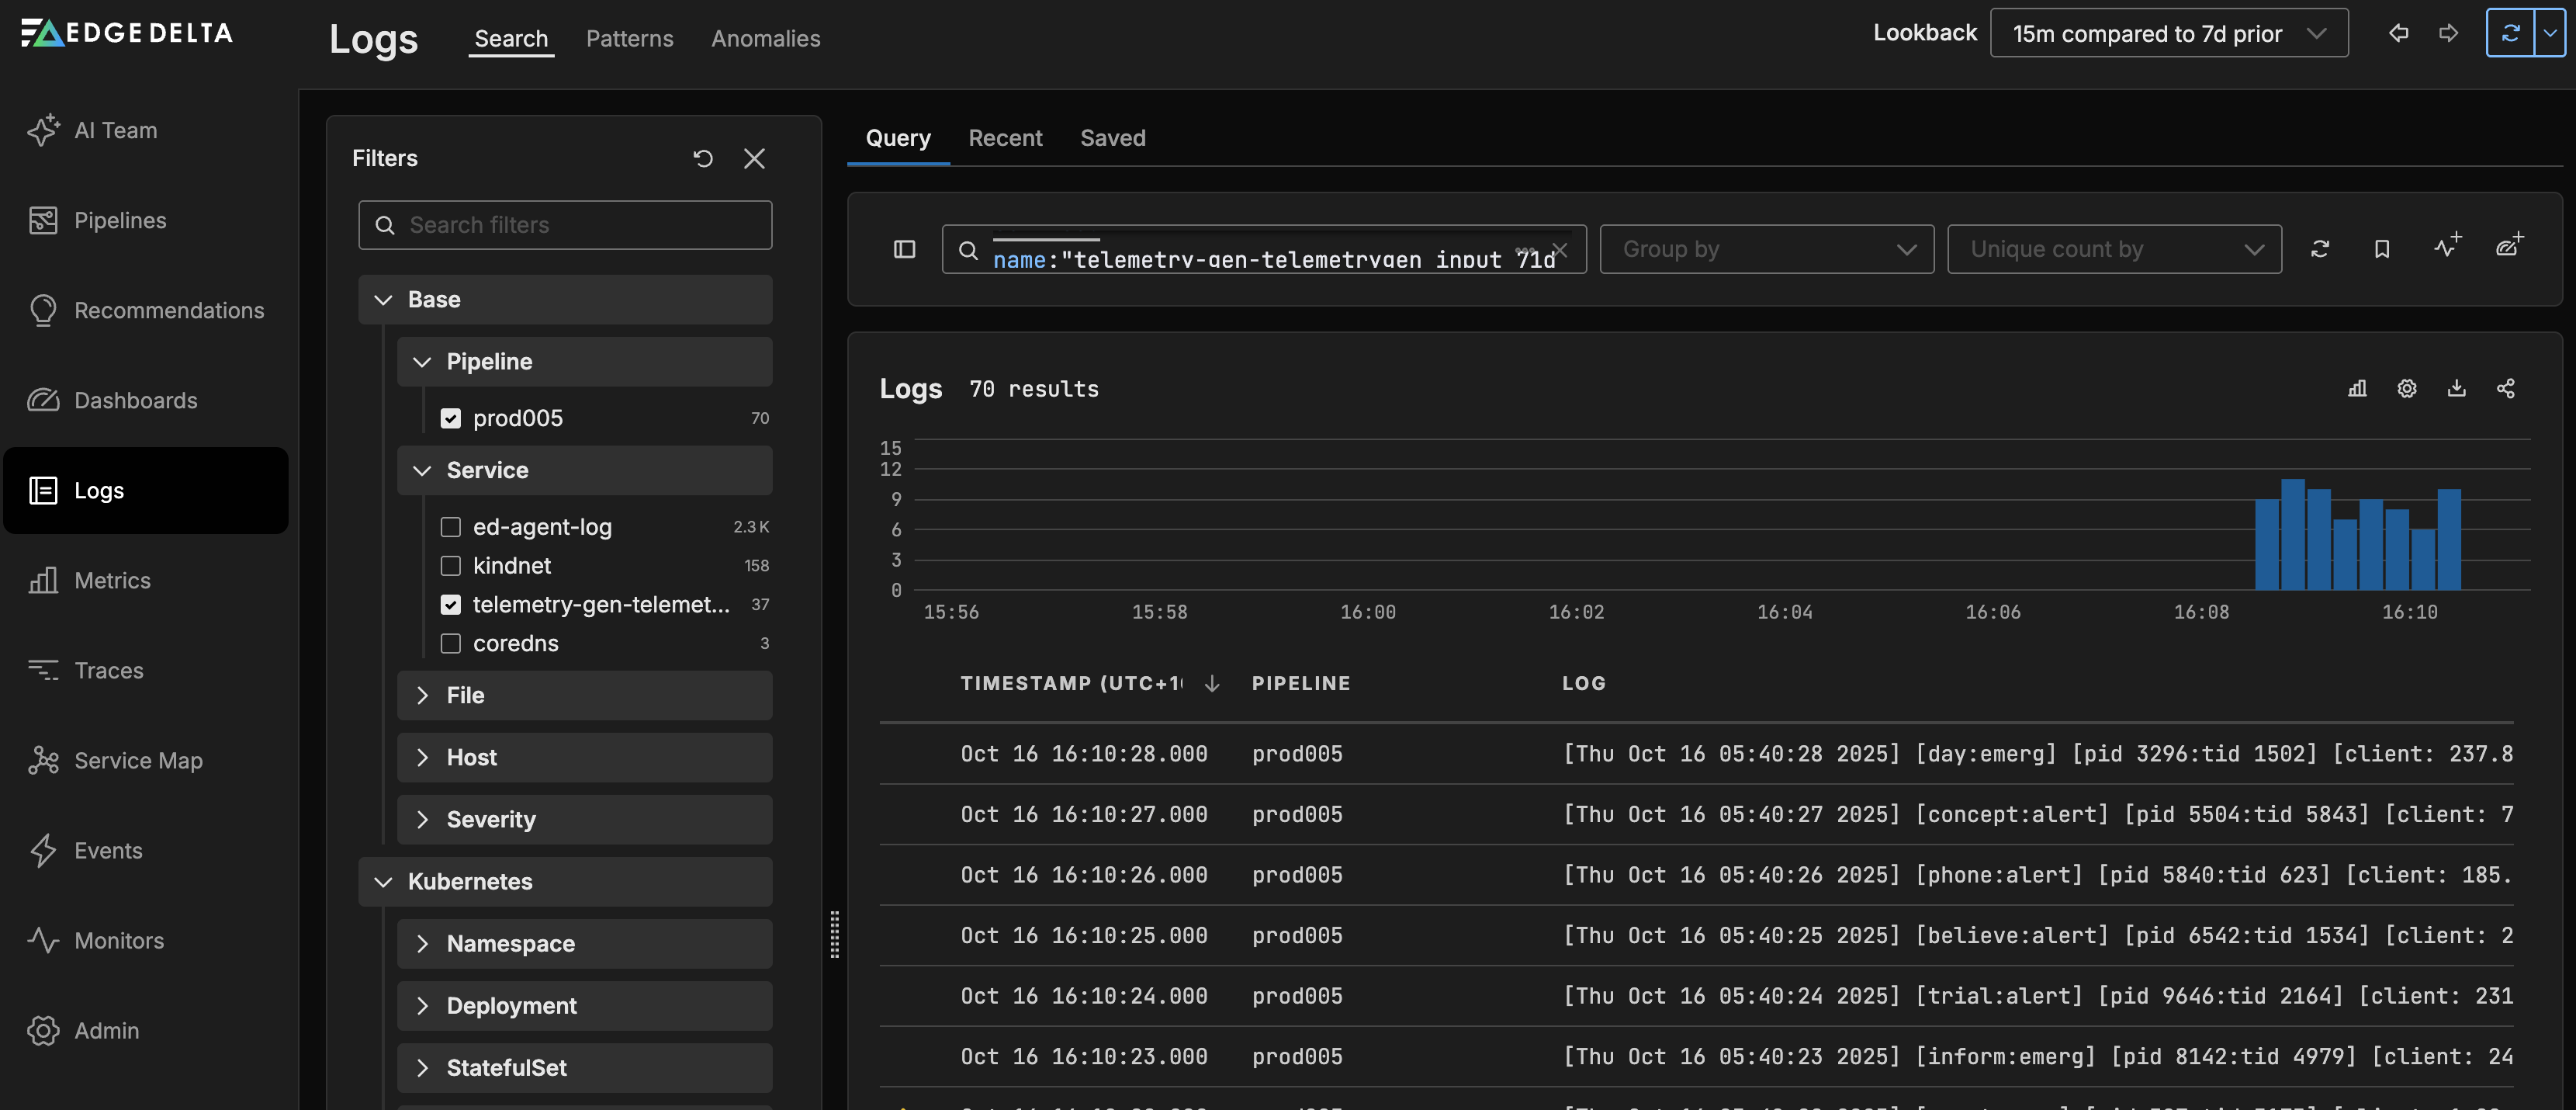Open the Lookback time range dropdown
The image size is (2576, 1110).
pyautogui.click(x=2168, y=33)
